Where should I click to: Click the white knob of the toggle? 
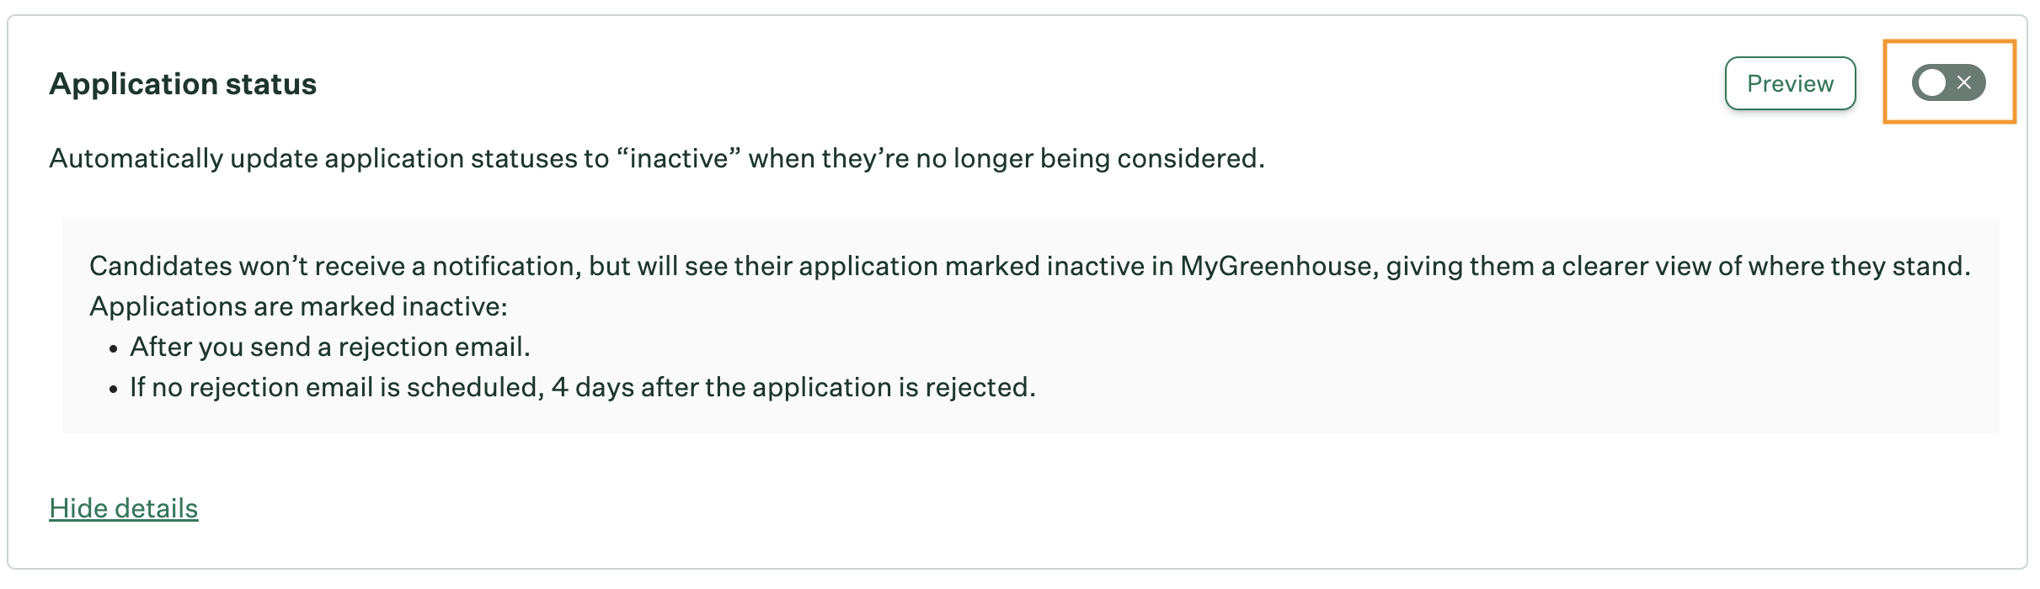tap(1932, 82)
